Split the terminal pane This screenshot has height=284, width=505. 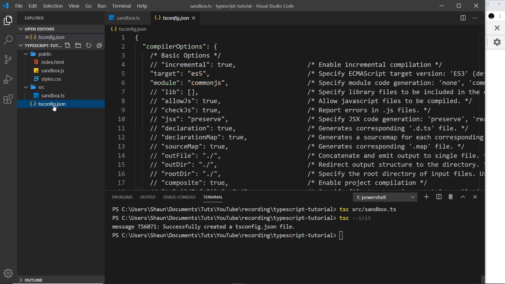439,197
